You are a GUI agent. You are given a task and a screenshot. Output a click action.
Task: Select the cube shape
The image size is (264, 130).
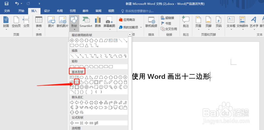72,87
